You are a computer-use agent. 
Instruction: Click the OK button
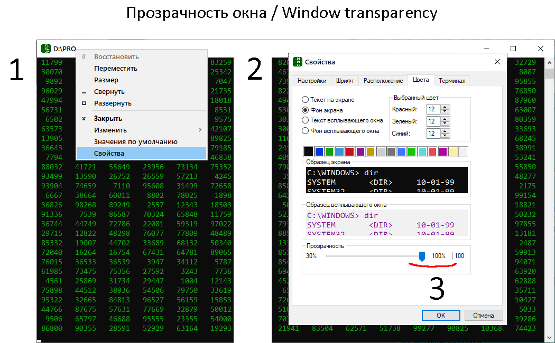click(x=440, y=315)
